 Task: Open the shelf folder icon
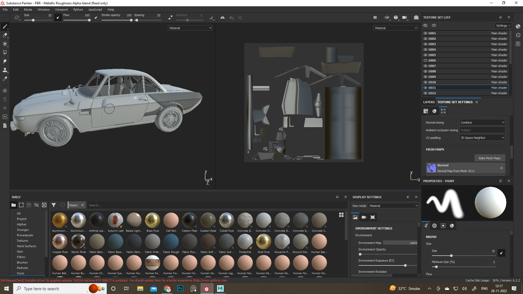pyautogui.click(x=14, y=205)
